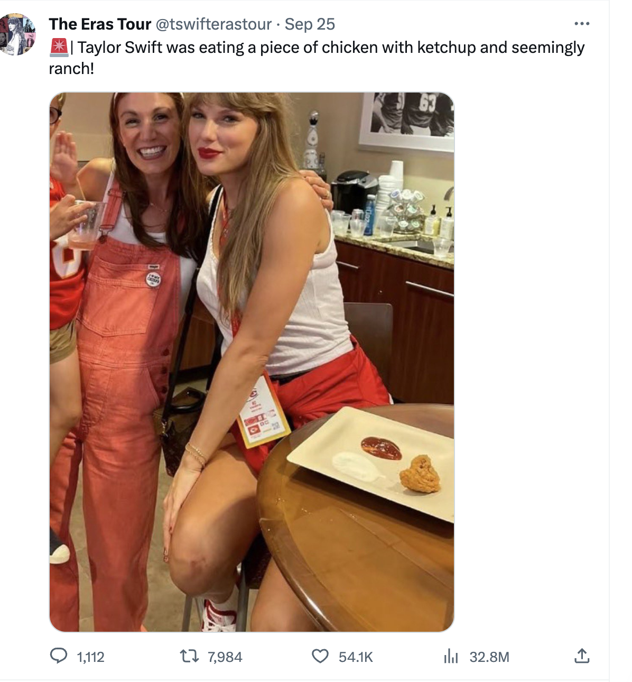The height and width of the screenshot is (682, 632).
Task: Click the 54.1K likes count
Action: [x=356, y=657]
